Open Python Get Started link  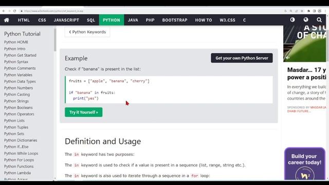[20, 55]
